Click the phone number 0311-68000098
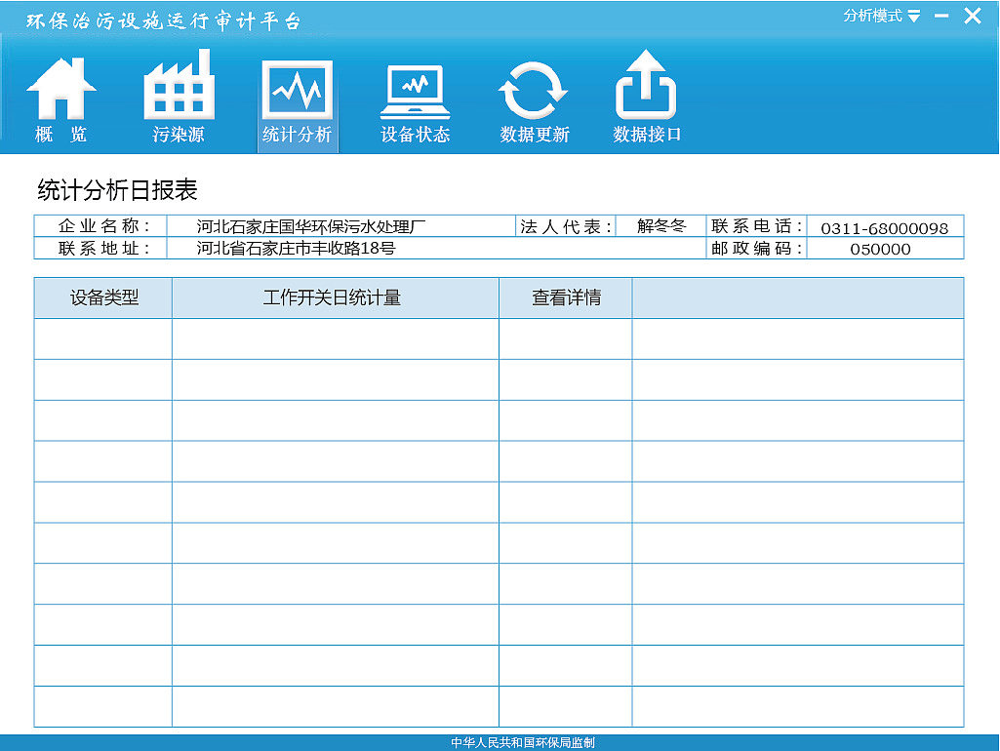The width and height of the screenshot is (1000, 751). coord(885,228)
